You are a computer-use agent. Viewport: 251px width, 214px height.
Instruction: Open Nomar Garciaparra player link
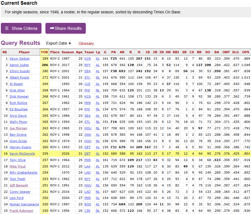24,204
